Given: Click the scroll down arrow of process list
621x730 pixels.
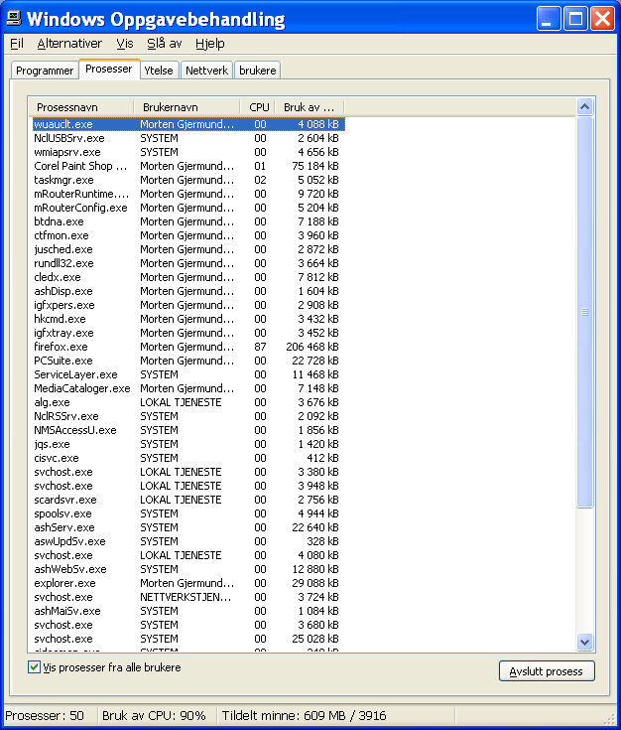Looking at the screenshot, I should point(584,643).
